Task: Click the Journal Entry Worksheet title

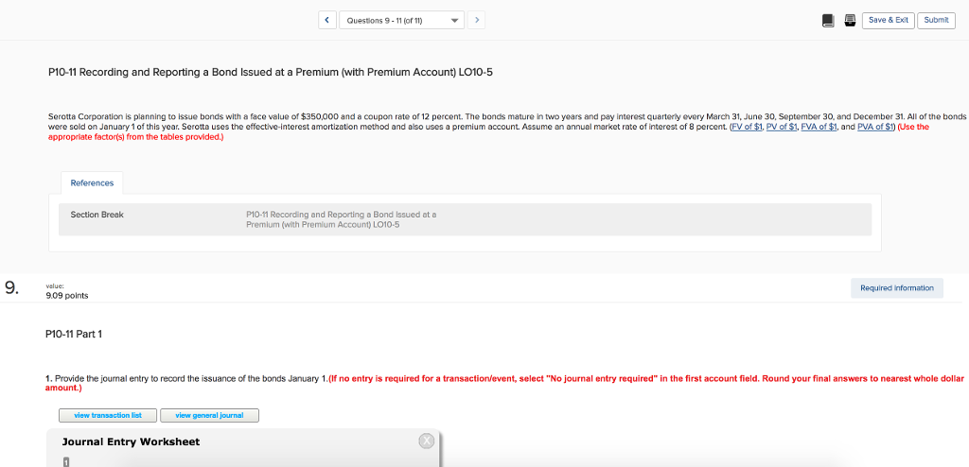Action: 131,441
